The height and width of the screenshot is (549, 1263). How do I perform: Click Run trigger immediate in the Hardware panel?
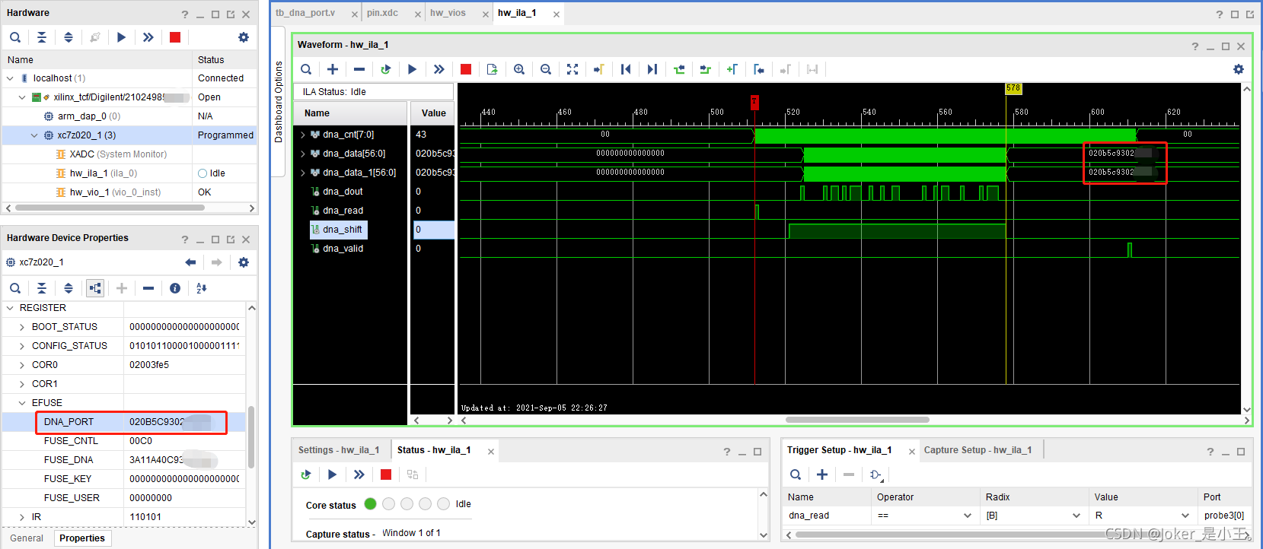tap(148, 37)
